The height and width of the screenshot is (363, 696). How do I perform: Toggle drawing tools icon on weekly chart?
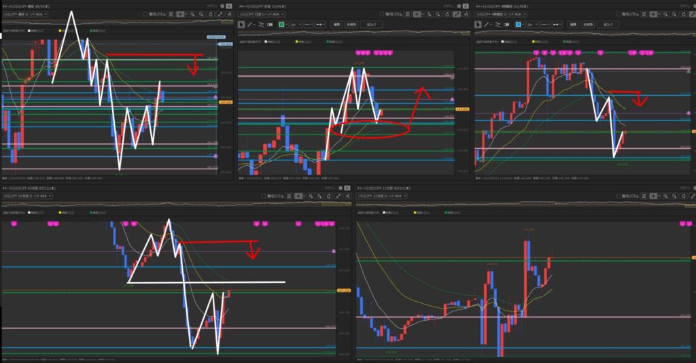[x=220, y=14]
